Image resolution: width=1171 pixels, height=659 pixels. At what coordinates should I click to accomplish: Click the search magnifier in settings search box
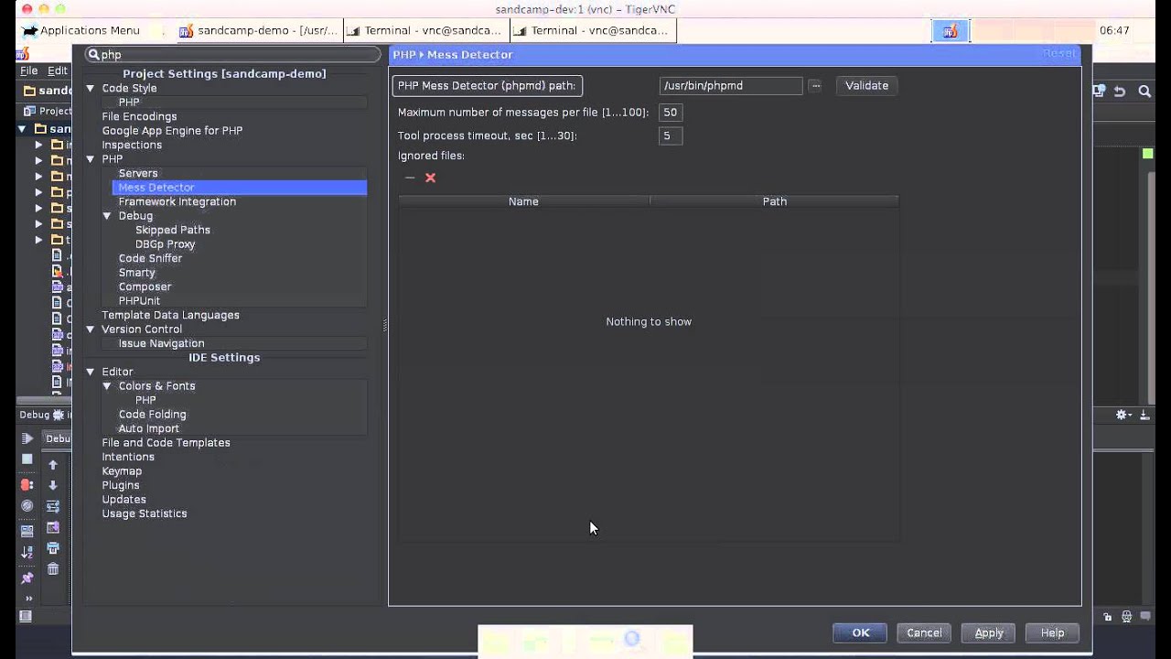tap(93, 55)
